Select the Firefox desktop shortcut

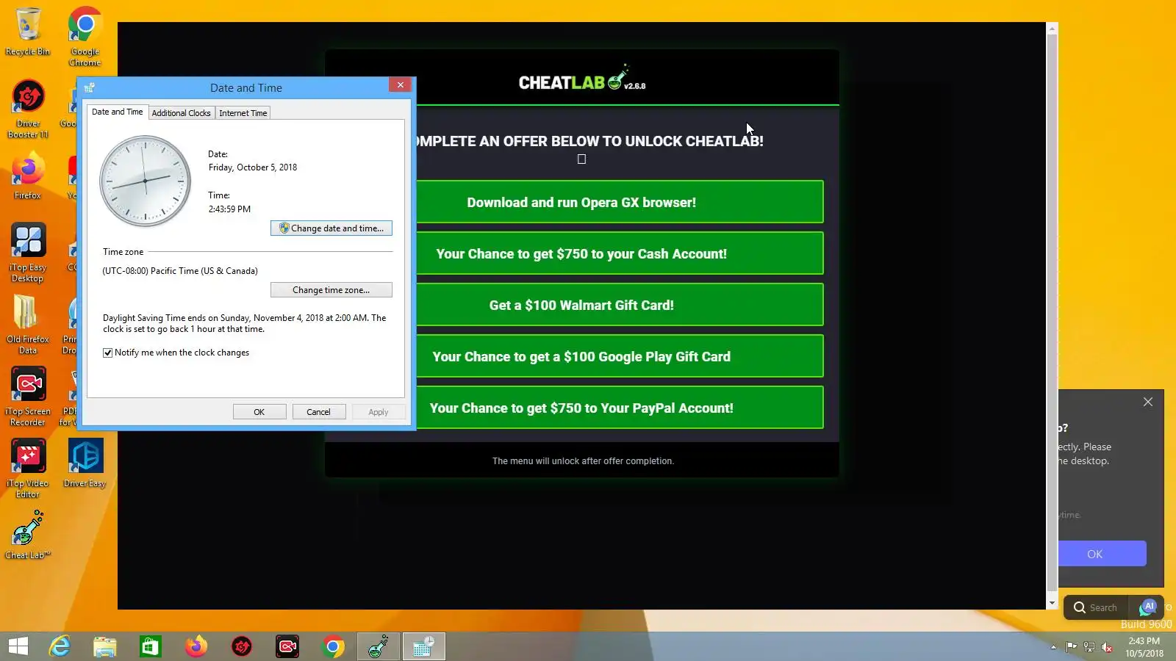[28, 176]
